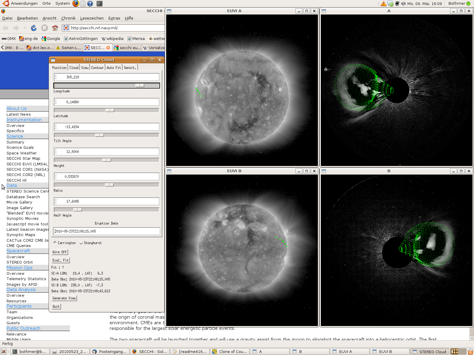474x355 pixels.
Task: Toggle the Wire Off button
Action: [x=60, y=252]
